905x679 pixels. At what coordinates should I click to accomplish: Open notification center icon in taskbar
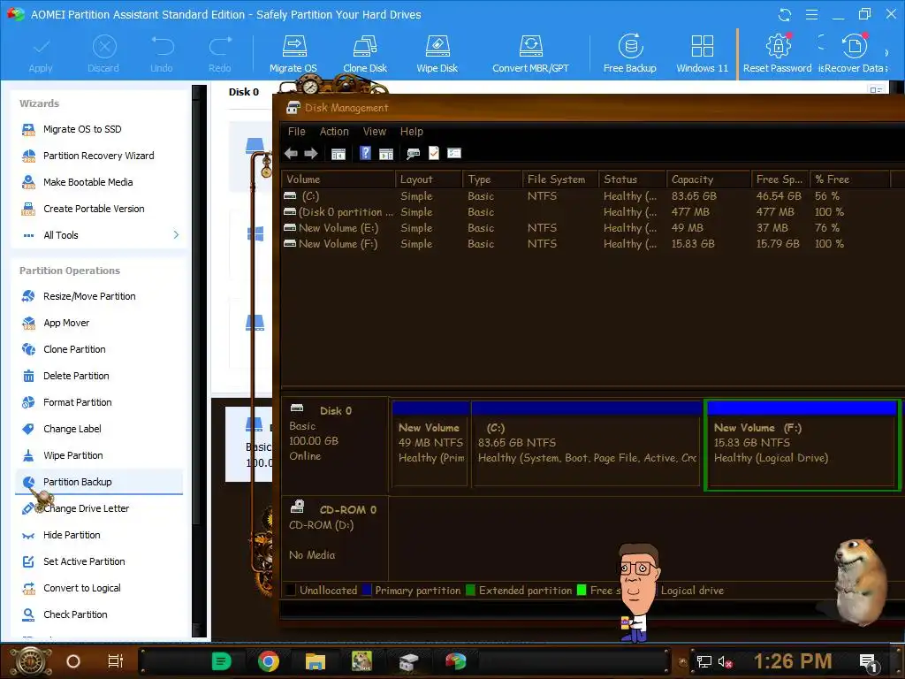[869, 662]
